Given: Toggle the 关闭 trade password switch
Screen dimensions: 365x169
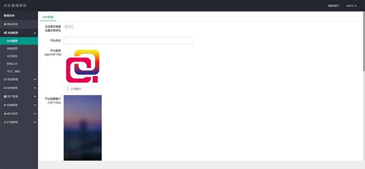Looking at the screenshot, I should coord(69,27).
